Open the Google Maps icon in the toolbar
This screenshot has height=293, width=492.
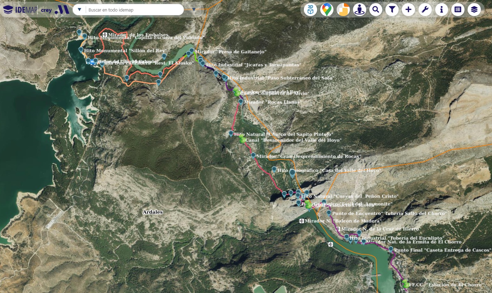pyautogui.click(x=326, y=9)
